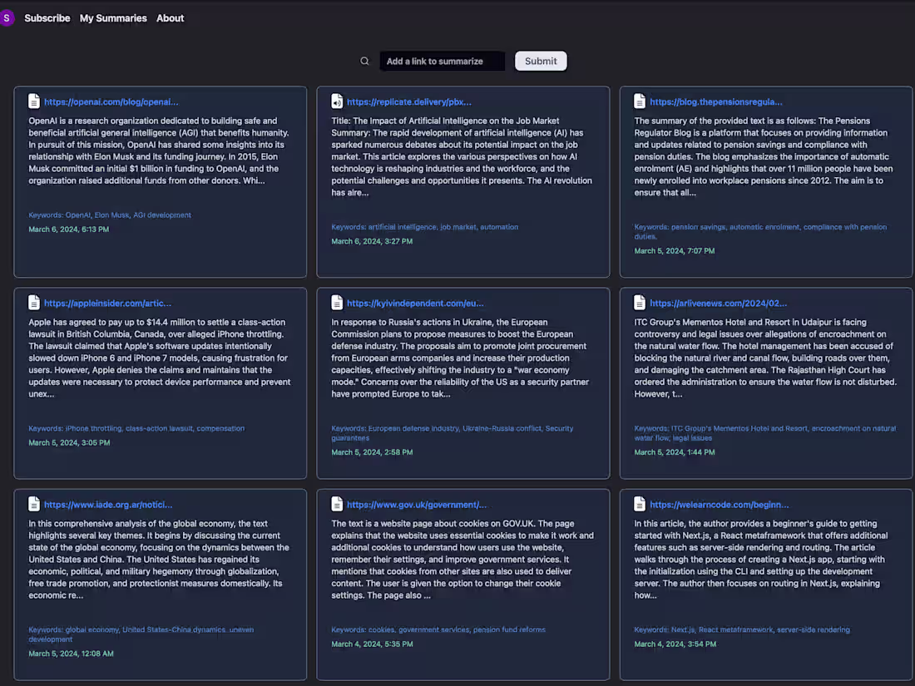Click the document icon on the AppleInsider card
Screen dimensions: 915x686
[x=33, y=303]
